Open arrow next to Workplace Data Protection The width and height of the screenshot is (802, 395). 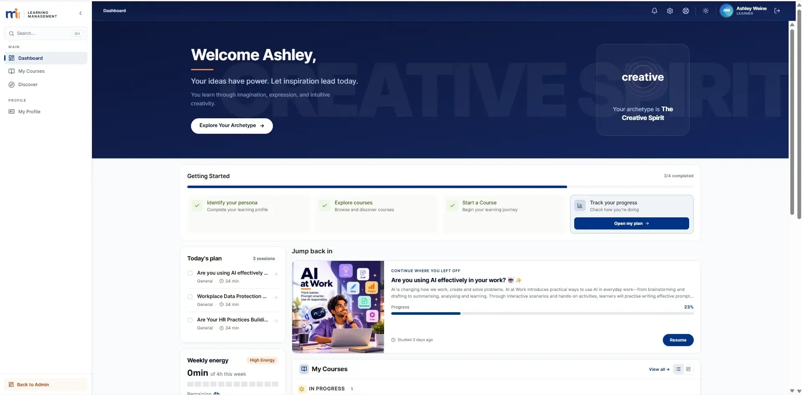[276, 298]
